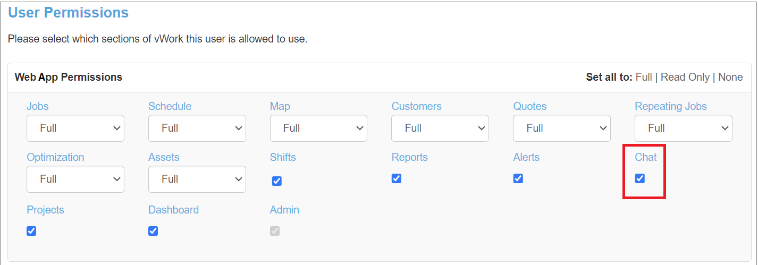758x265 pixels.
Task: Open the Repeating Jobs permission dropdown
Action: point(684,128)
